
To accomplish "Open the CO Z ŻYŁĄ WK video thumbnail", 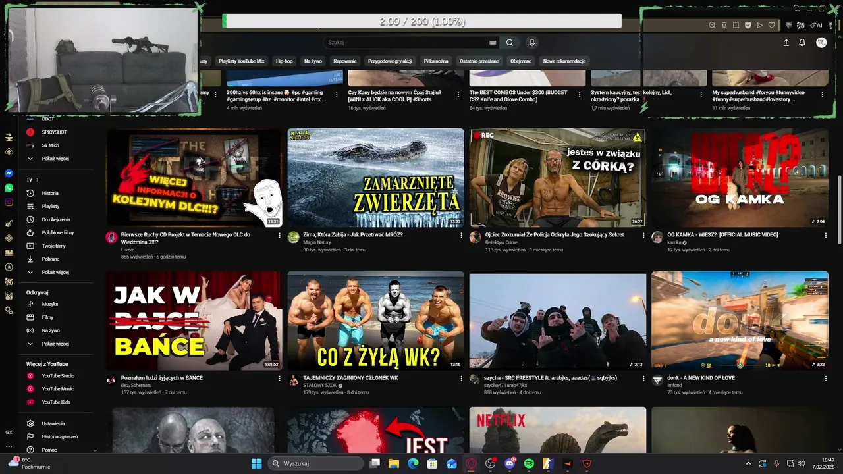I will pos(376,321).
